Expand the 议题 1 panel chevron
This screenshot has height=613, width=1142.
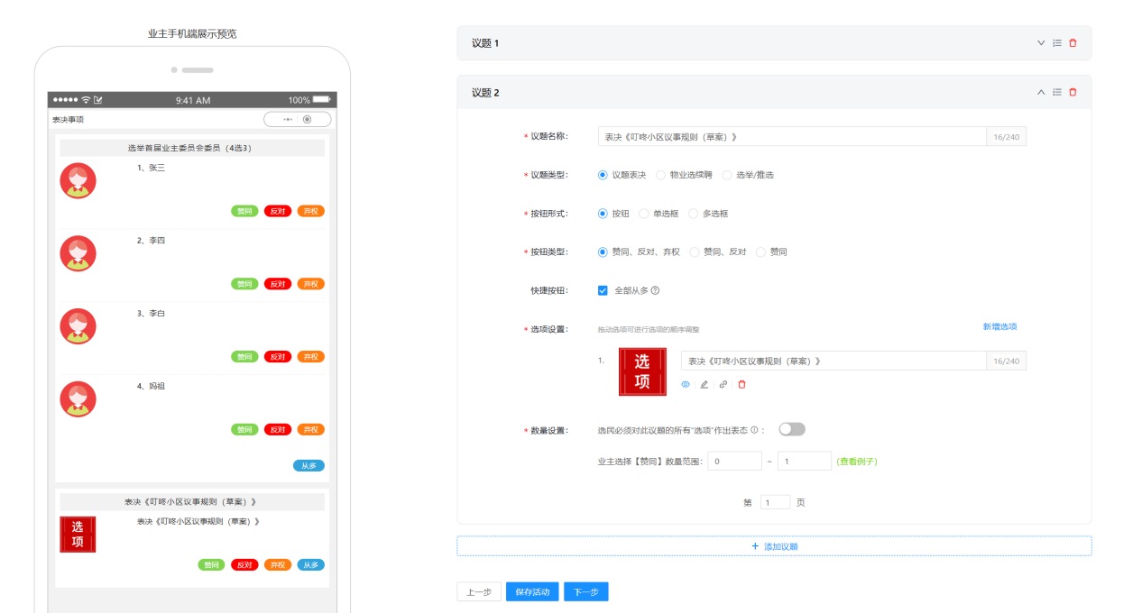pos(1040,43)
